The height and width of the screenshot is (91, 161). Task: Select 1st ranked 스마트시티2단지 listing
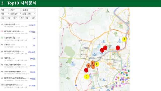[18, 25]
